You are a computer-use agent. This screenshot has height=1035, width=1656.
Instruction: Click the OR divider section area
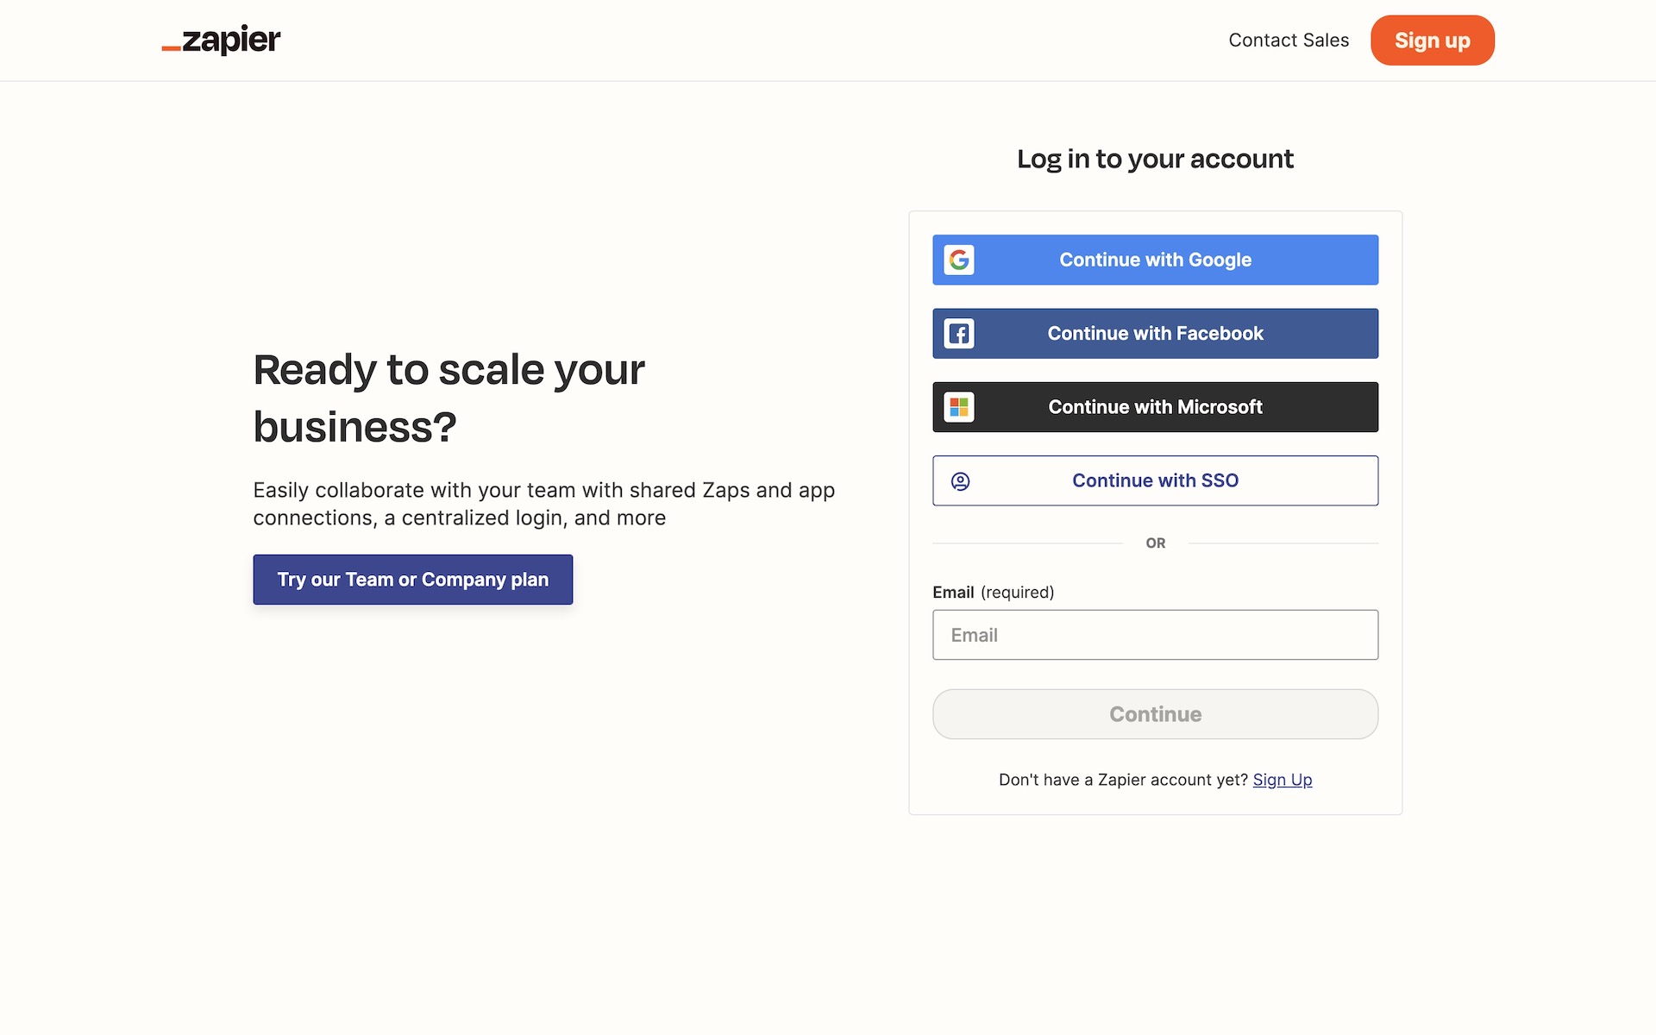pos(1155,543)
